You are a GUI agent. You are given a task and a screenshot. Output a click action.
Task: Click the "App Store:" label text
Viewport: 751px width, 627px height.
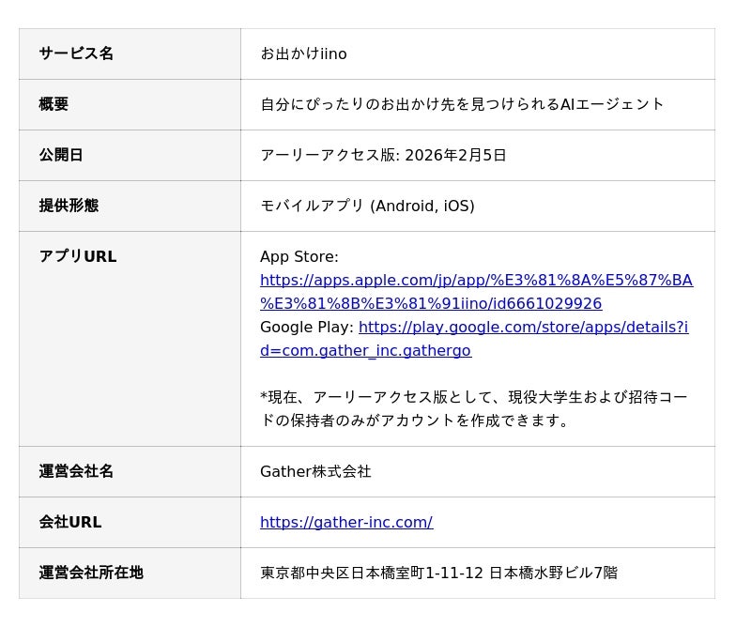click(299, 257)
